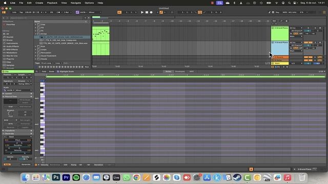
Task: Select Plug-Ins category in browser
Action: (10, 59)
